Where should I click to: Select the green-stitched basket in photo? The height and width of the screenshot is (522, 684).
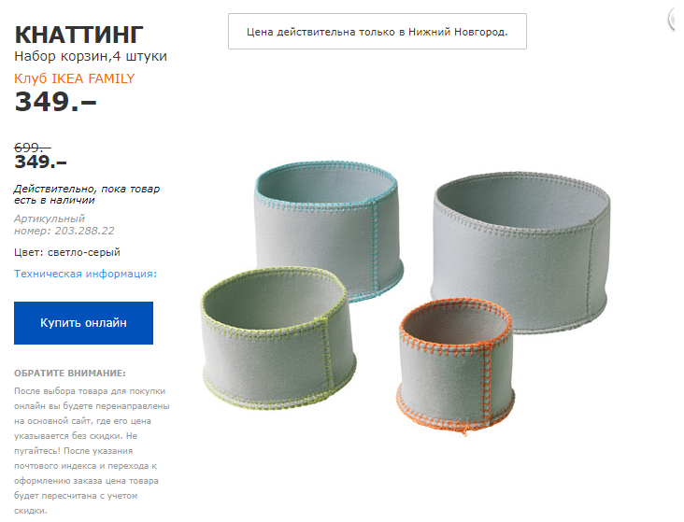pyautogui.click(x=278, y=338)
